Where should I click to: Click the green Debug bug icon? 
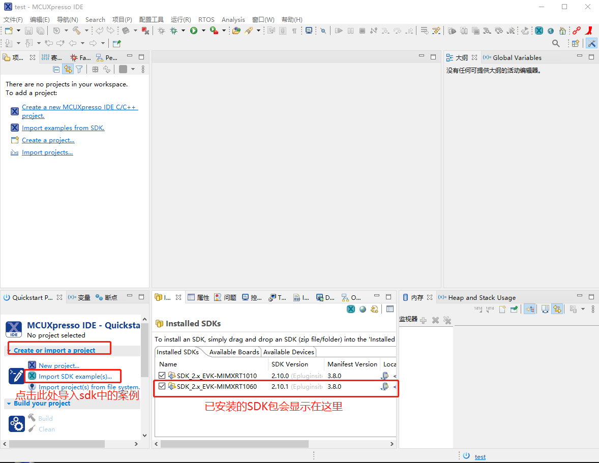[174, 30]
